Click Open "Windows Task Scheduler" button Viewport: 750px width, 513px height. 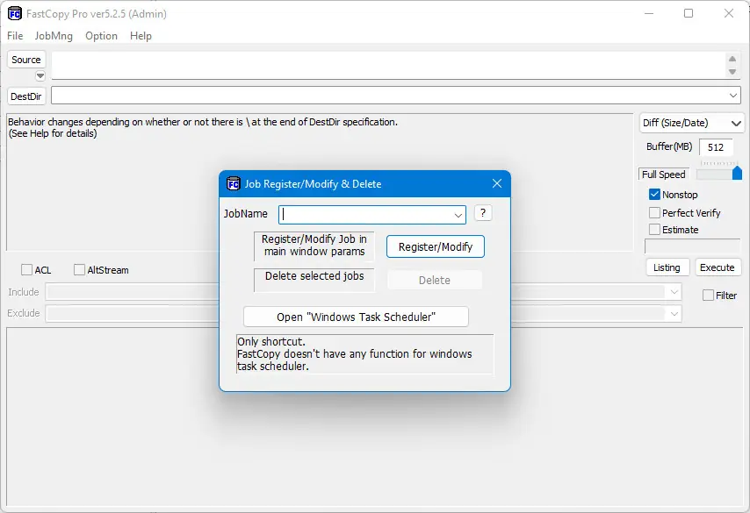pos(356,317)
